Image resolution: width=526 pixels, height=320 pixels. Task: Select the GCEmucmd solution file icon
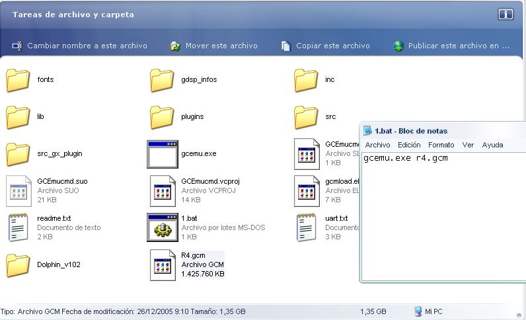pos(307,154)
